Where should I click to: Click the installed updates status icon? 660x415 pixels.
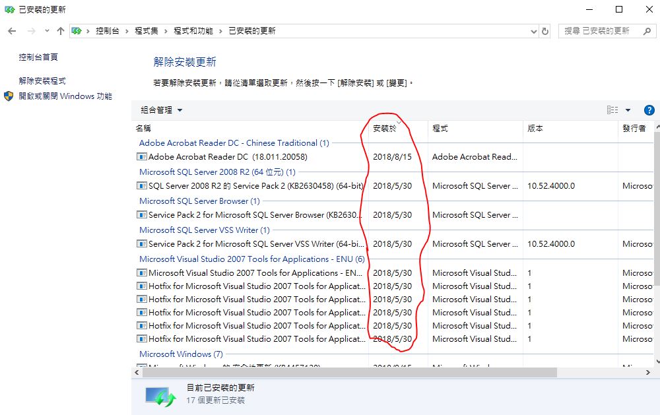click(160, 396)
